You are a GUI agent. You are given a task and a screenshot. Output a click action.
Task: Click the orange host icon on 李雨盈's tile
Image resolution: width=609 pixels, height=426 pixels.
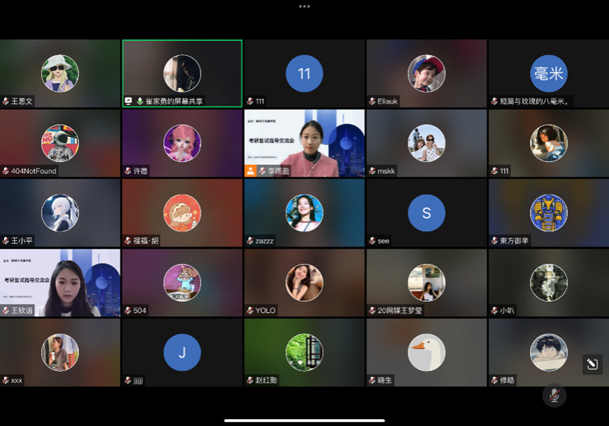251,171
